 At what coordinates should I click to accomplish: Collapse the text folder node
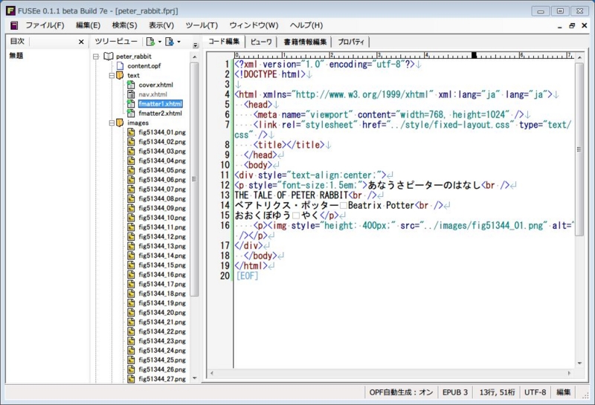coord(112,76)
